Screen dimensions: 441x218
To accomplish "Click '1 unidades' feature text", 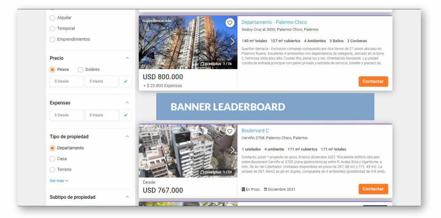I will (251, 149).
